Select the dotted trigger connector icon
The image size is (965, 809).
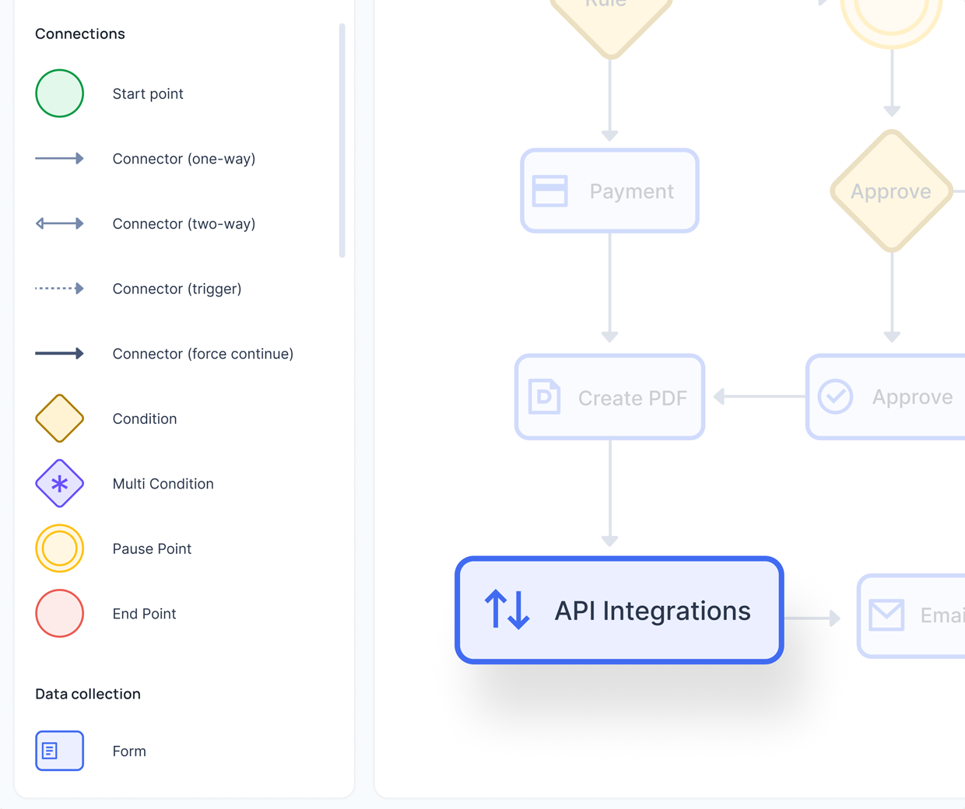click(x=59, y=289)
